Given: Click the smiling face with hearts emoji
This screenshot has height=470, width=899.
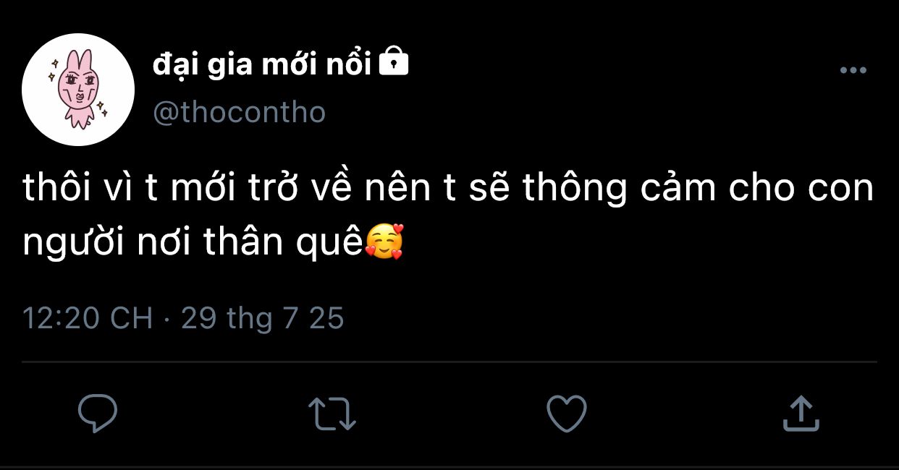Looking at the screenshot, I should 384,242.
